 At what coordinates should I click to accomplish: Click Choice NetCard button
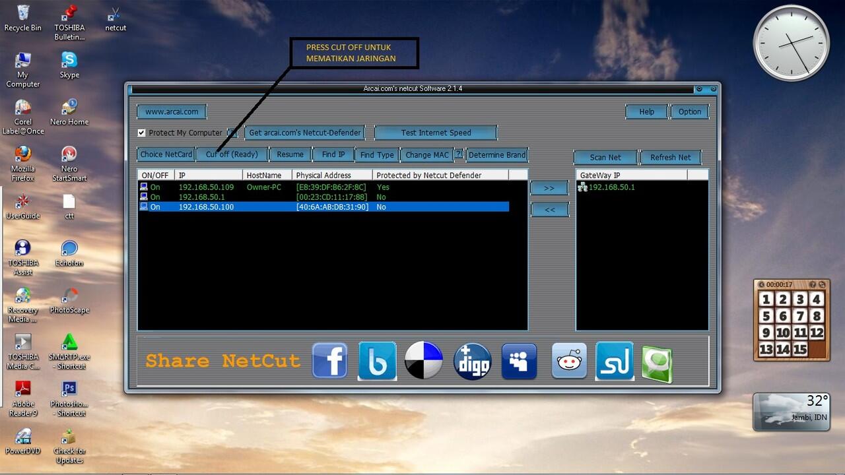[166, 154]
